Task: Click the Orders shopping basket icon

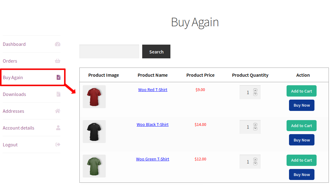Action: [x=58, y=61]
